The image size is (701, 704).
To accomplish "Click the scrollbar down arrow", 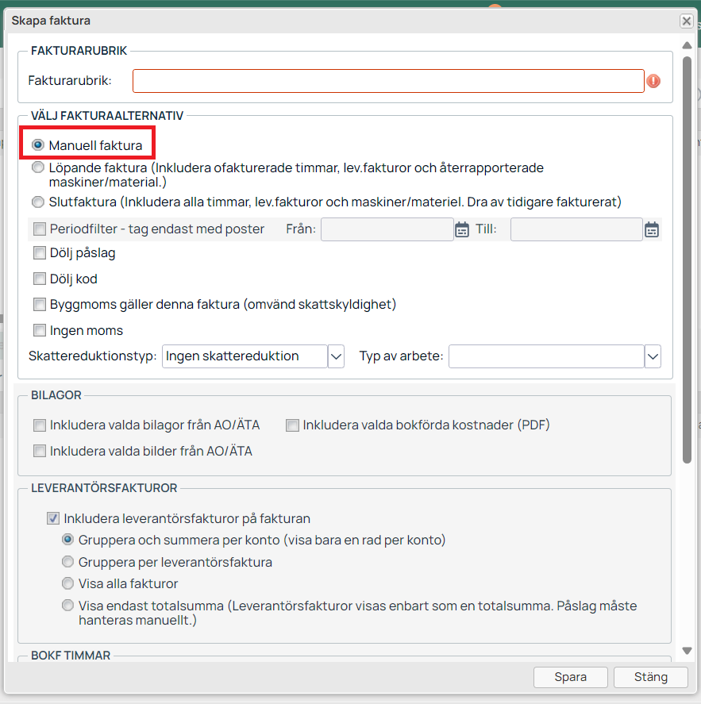I will (x=688, y=651).
